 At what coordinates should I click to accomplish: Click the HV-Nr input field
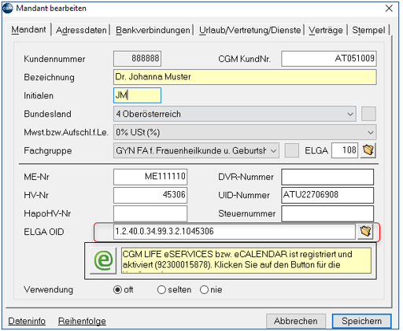click(x=150, y=195)
